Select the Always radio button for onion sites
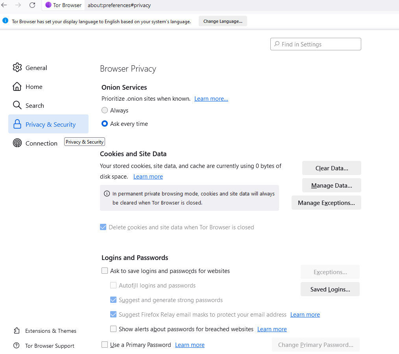Screen dimensions: 399x354 (x=105, y=111)
